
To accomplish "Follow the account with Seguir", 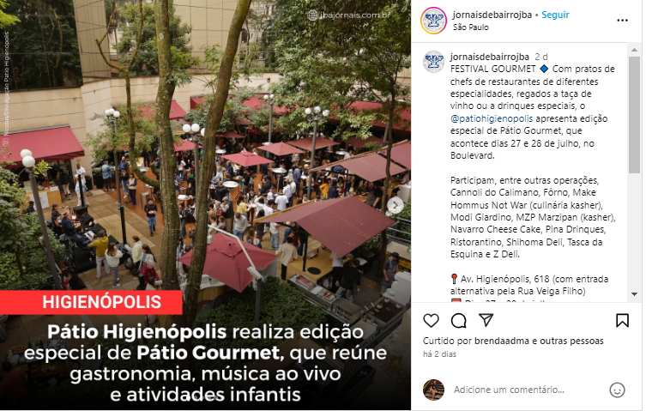I will [x=555, y=15].
